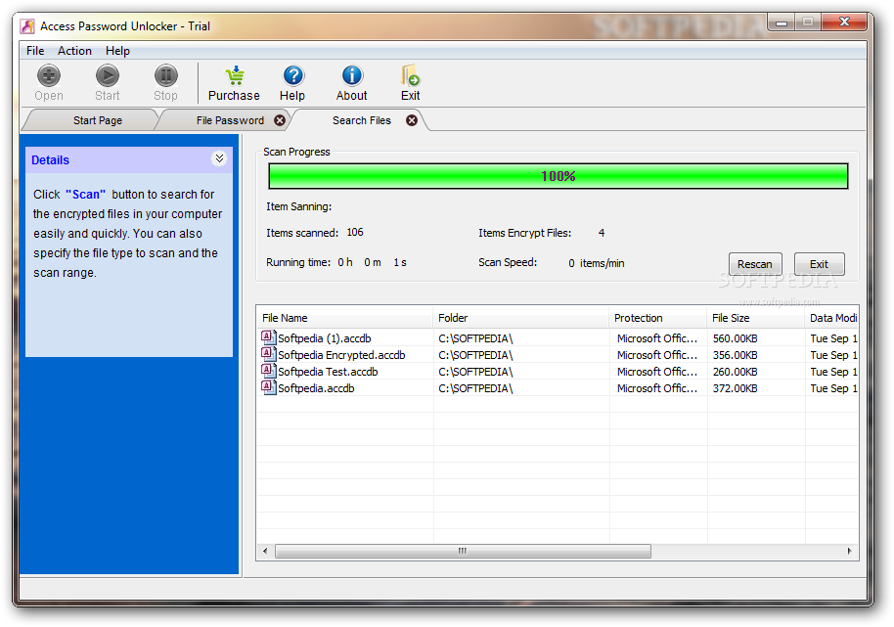Collapse the Details panel chevron

pos(219,158)
